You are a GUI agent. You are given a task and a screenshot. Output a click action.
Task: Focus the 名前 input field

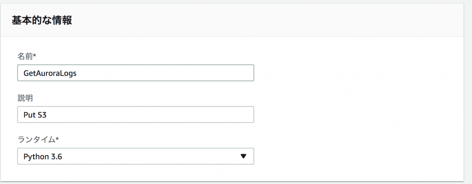[136, 73]
